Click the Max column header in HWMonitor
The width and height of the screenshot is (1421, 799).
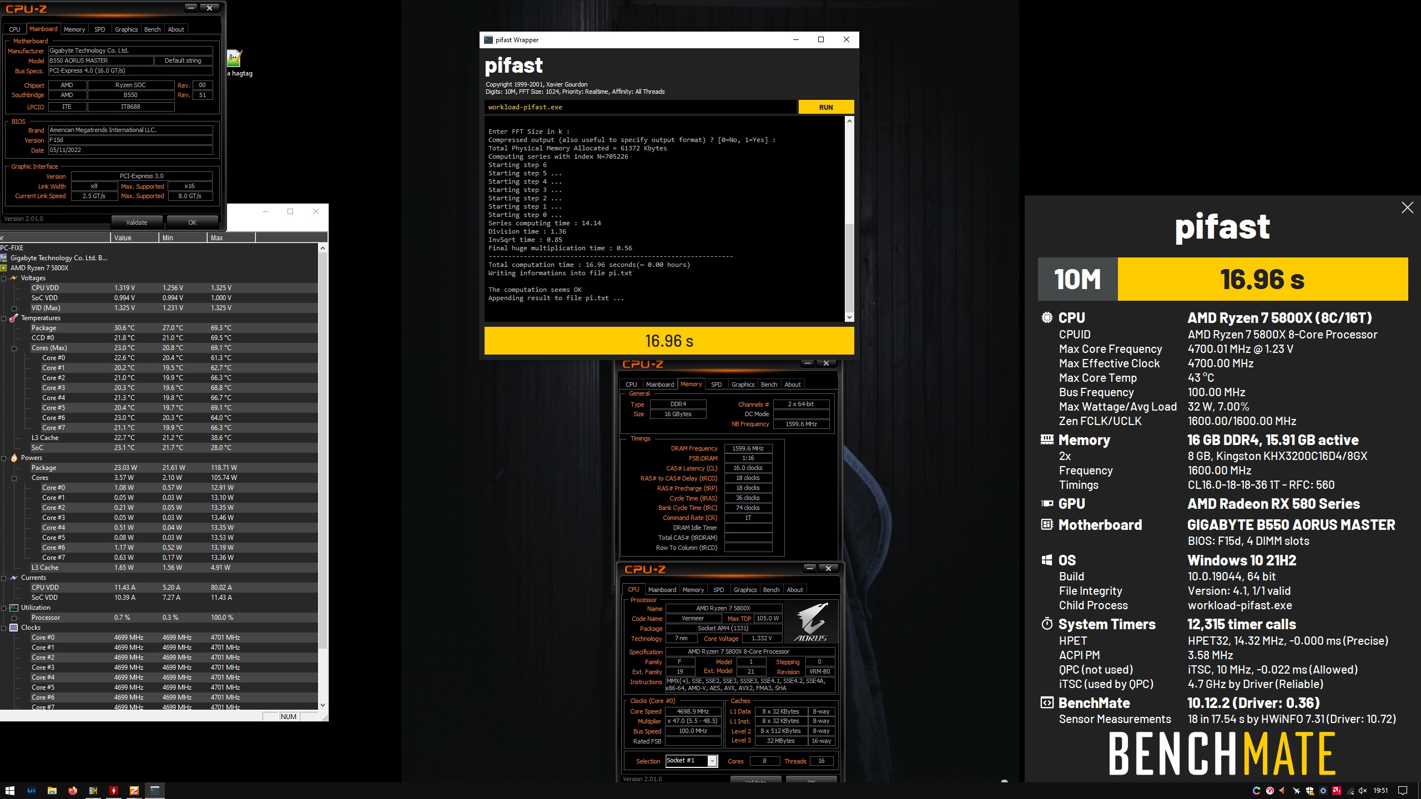pyautogui.click(x=231, y=237)
